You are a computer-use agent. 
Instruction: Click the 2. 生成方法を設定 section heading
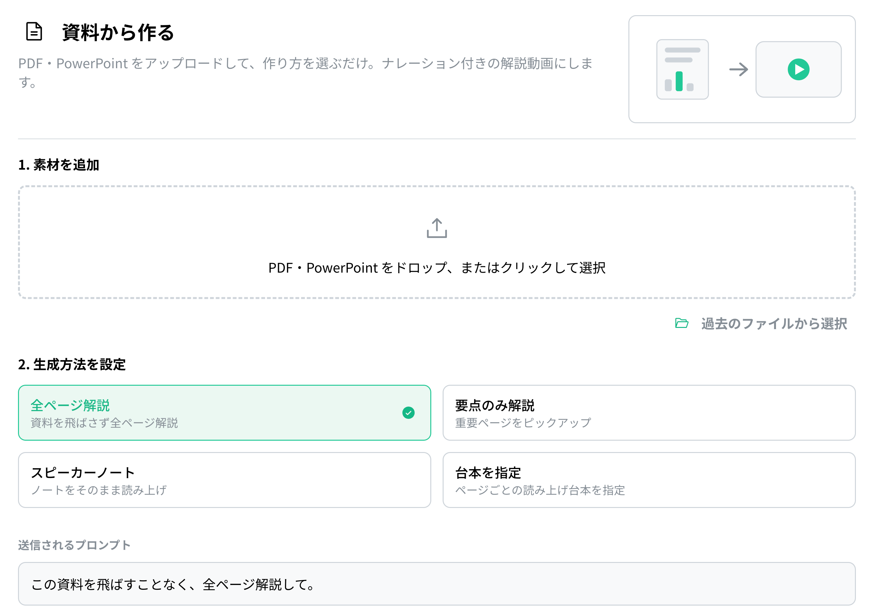pyautogui.click(x=72, y=365)
